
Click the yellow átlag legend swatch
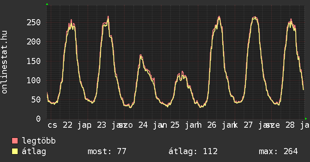pyautogui.click(x=15, y=151)
